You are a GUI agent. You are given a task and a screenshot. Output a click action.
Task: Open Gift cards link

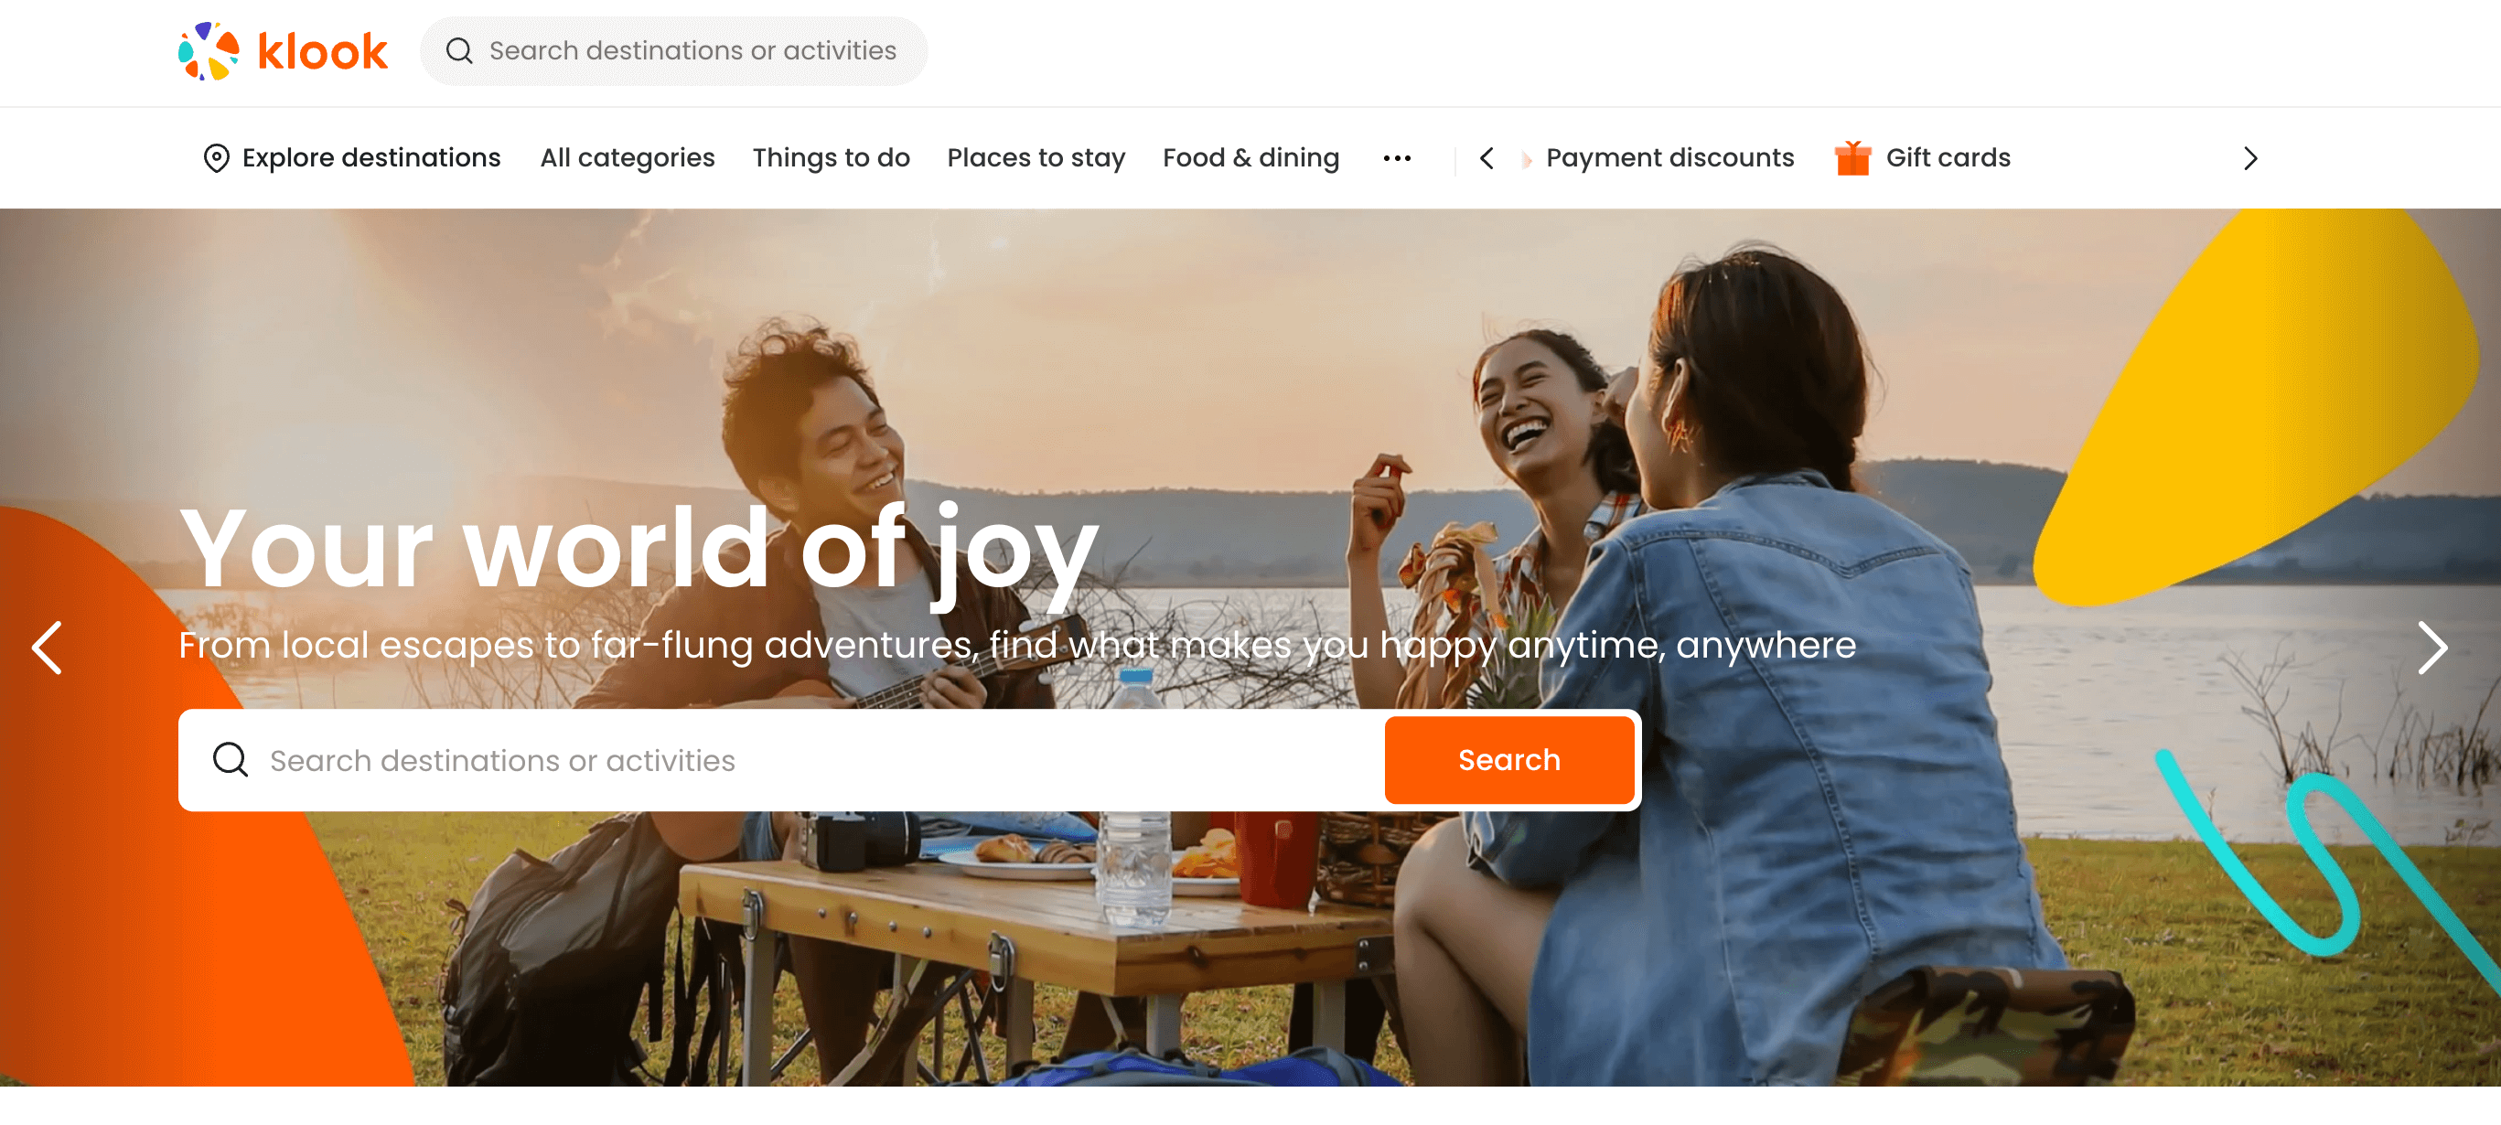[1948, 158]
